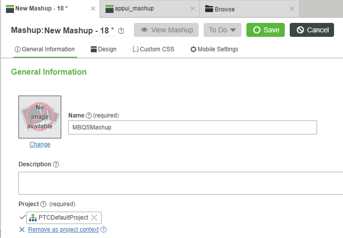The height and width of the screenshot is (238, 343).
Task: Click the Description help icon
Action: [56, 164]
